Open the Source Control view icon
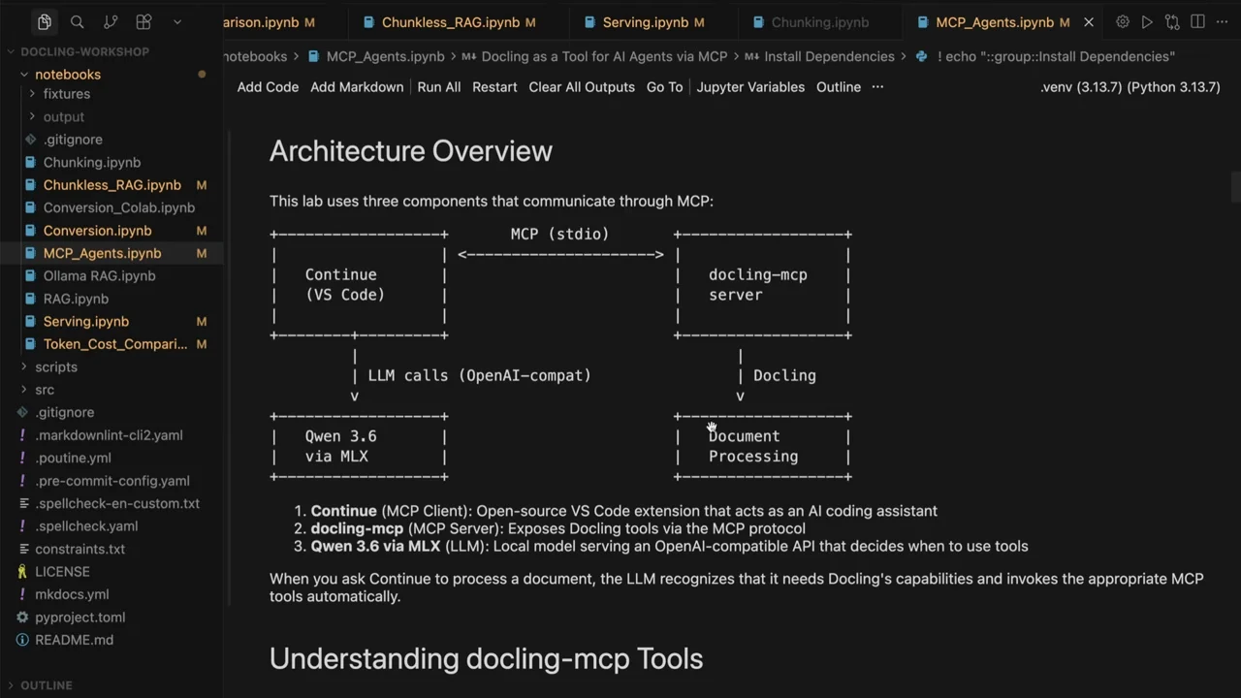The image size is (1241, 698). pyautogui.click(x=111, y=21)
